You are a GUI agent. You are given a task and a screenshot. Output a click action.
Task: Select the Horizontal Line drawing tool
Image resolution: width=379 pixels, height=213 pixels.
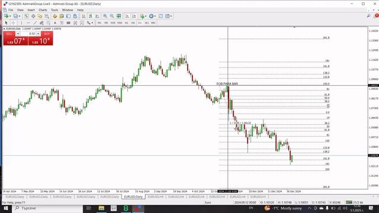point(28,22)
